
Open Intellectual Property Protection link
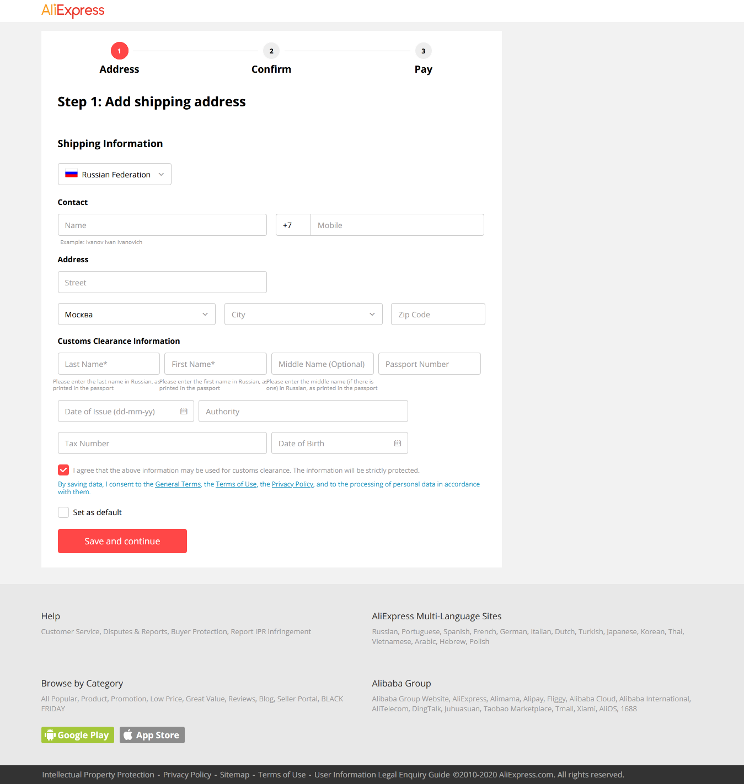98,775
